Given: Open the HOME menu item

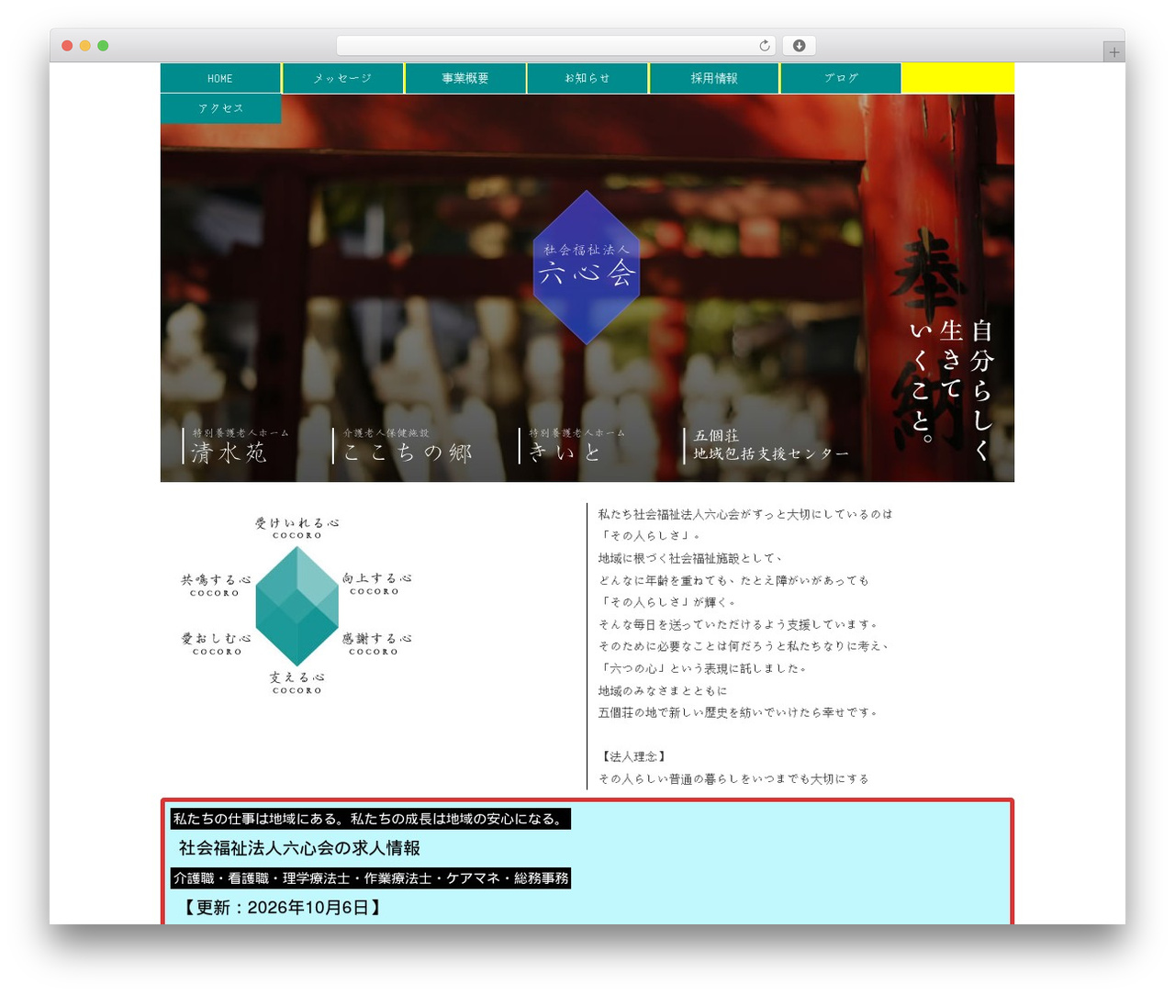Looking at the screenshot, I should pyautogui.click(x=220, y=78).
